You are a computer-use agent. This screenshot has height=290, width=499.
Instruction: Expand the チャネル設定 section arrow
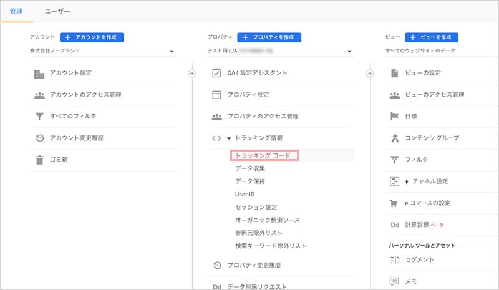tap(407, 181)
